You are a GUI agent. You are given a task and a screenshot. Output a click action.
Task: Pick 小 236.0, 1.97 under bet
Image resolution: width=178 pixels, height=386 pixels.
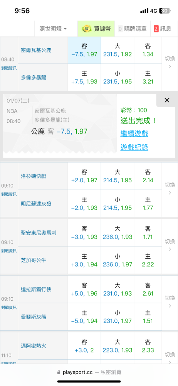(x=118, y=261)
